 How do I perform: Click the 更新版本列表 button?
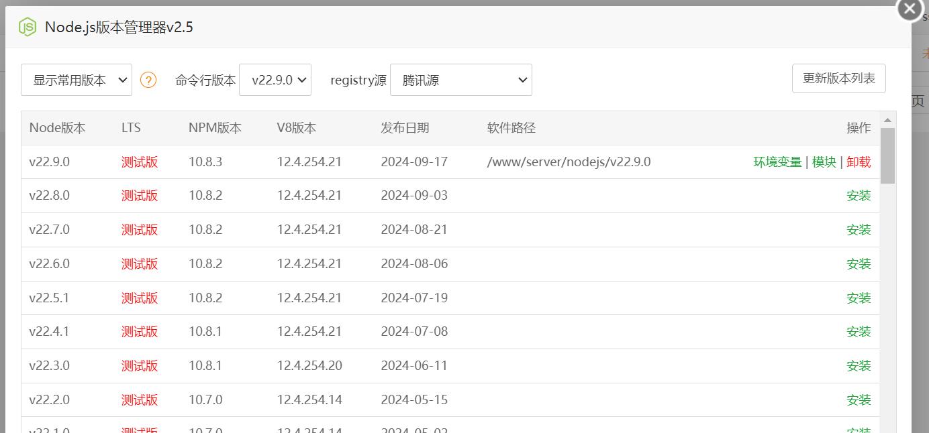pos(839,78)
